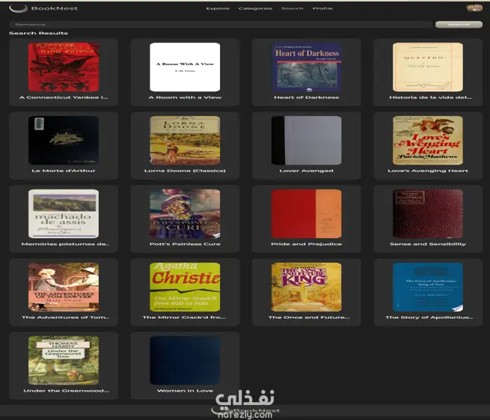Click the 'Under the Greenwood...' title
The width and height of the screenshot is (490, 420).
[x=67, y=391]
